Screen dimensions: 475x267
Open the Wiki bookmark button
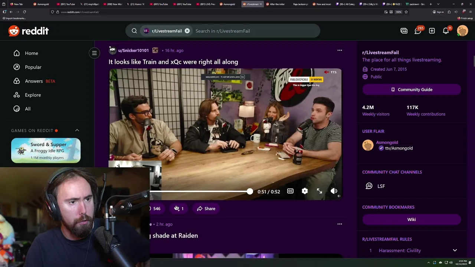coord(412,220)
